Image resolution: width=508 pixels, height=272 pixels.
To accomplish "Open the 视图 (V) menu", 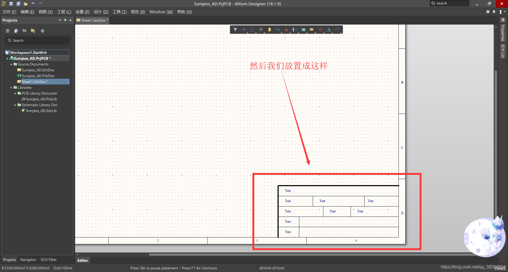I will click(x=46, y=12).
